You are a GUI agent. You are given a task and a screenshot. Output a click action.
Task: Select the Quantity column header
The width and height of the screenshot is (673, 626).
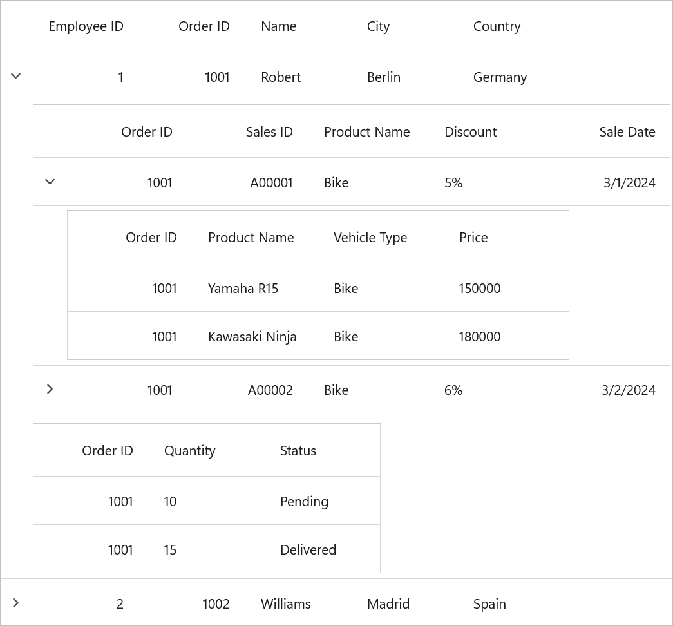pos(189,451)
